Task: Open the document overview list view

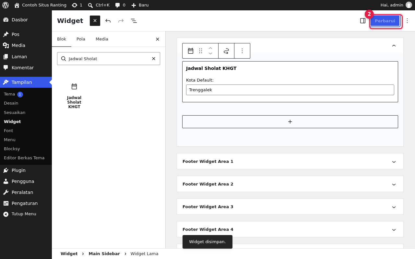Action: click(134, 21)
